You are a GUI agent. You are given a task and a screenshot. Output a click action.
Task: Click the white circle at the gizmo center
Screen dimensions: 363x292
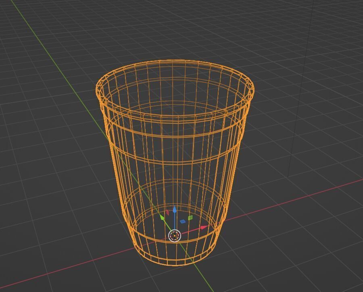[175, 236]
